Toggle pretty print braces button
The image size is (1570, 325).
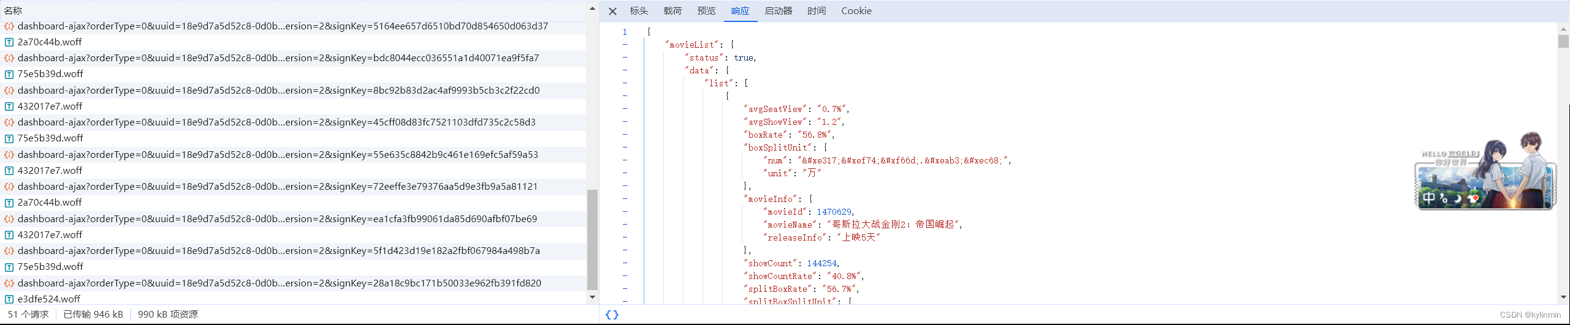tap(612, 315)
